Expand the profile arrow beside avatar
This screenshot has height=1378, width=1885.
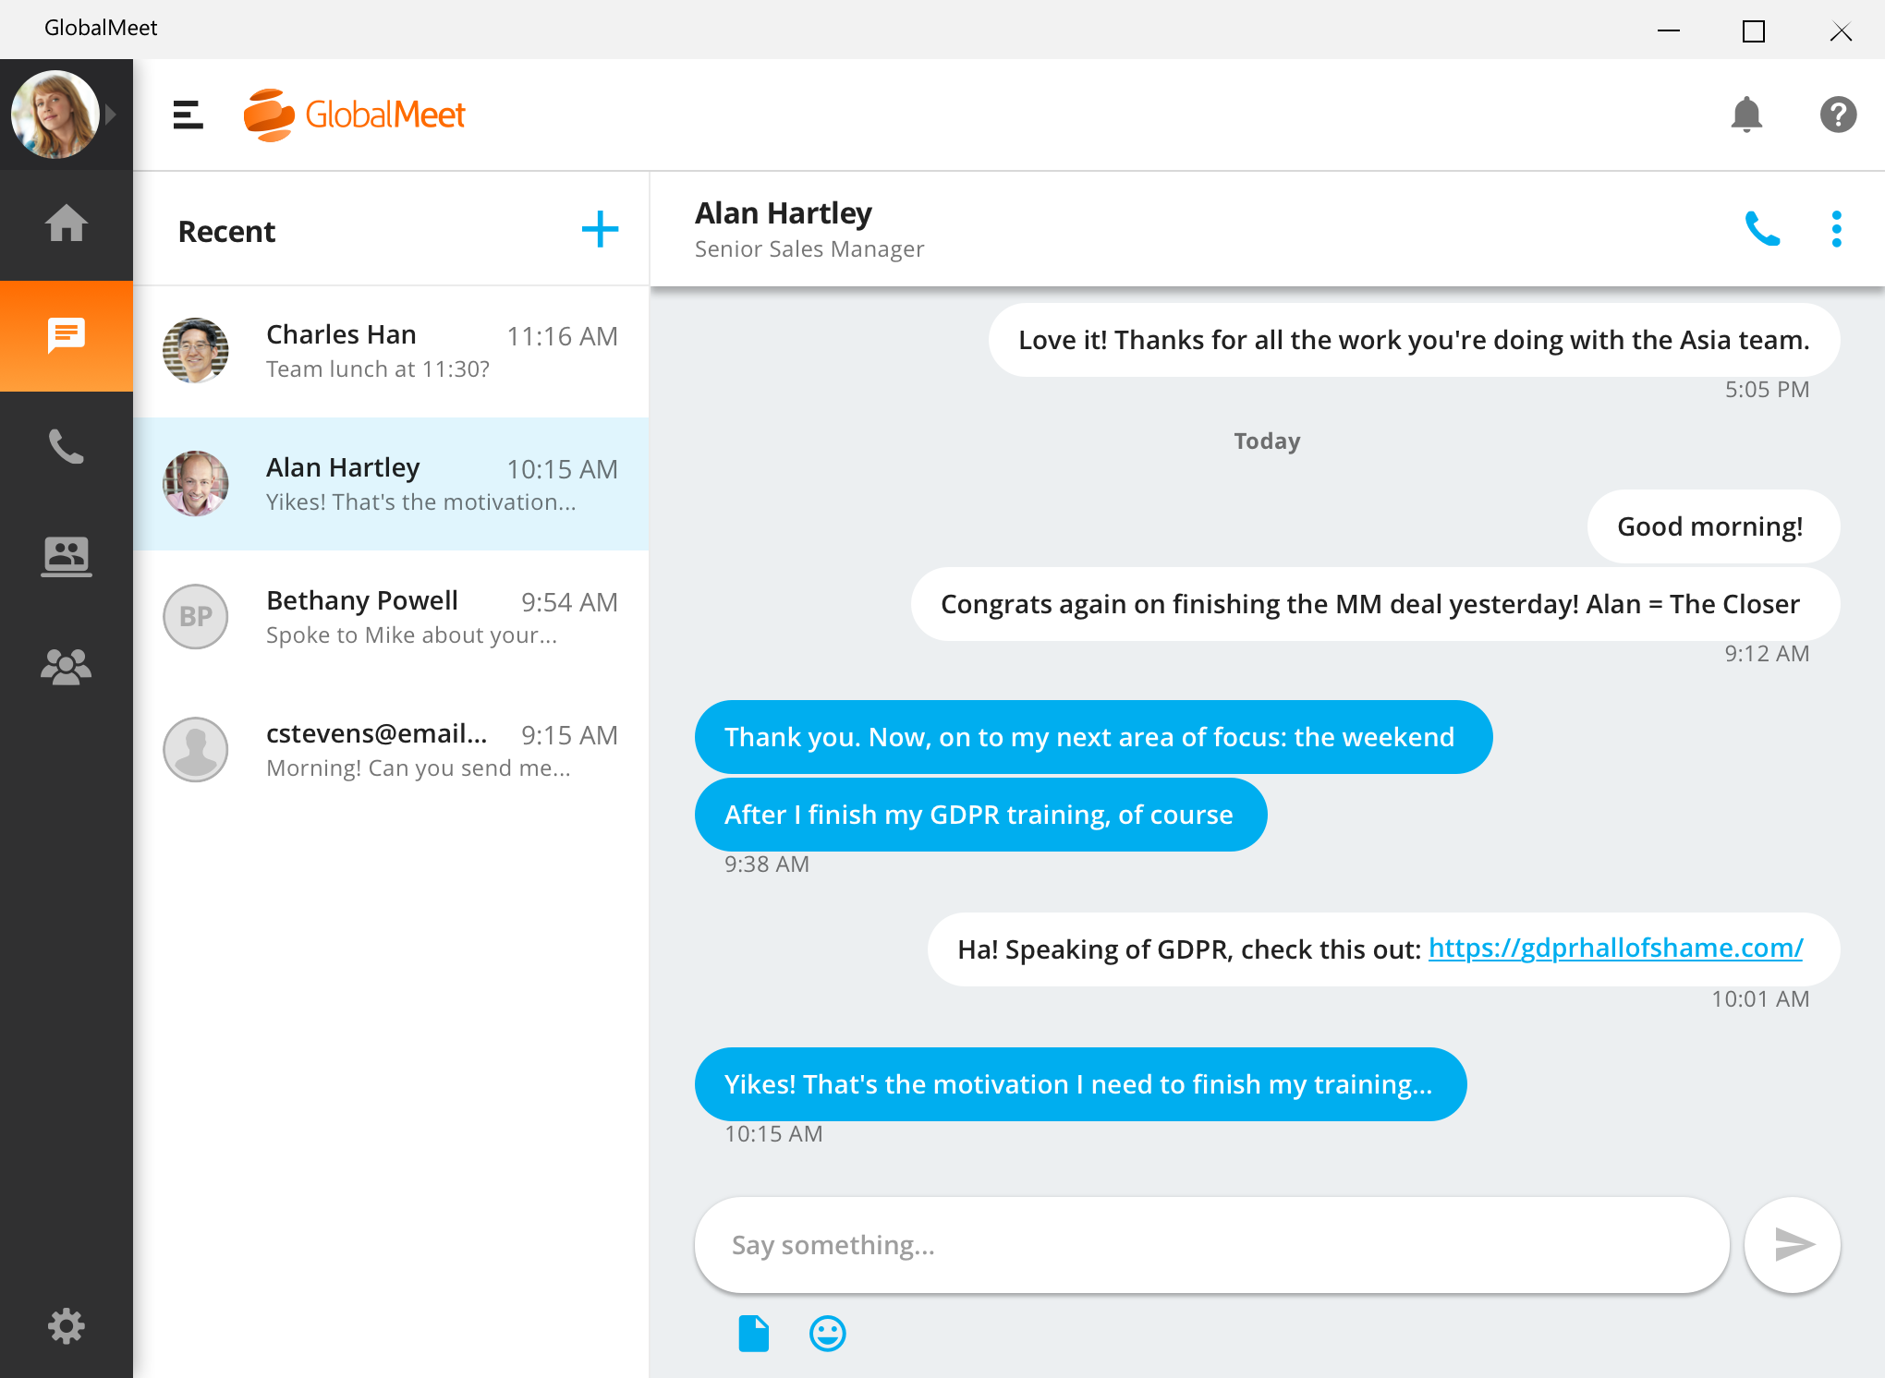click(x=112, y=115)
